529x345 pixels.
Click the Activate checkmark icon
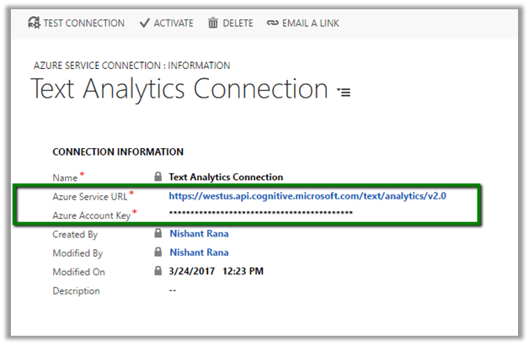coord(145,24)
